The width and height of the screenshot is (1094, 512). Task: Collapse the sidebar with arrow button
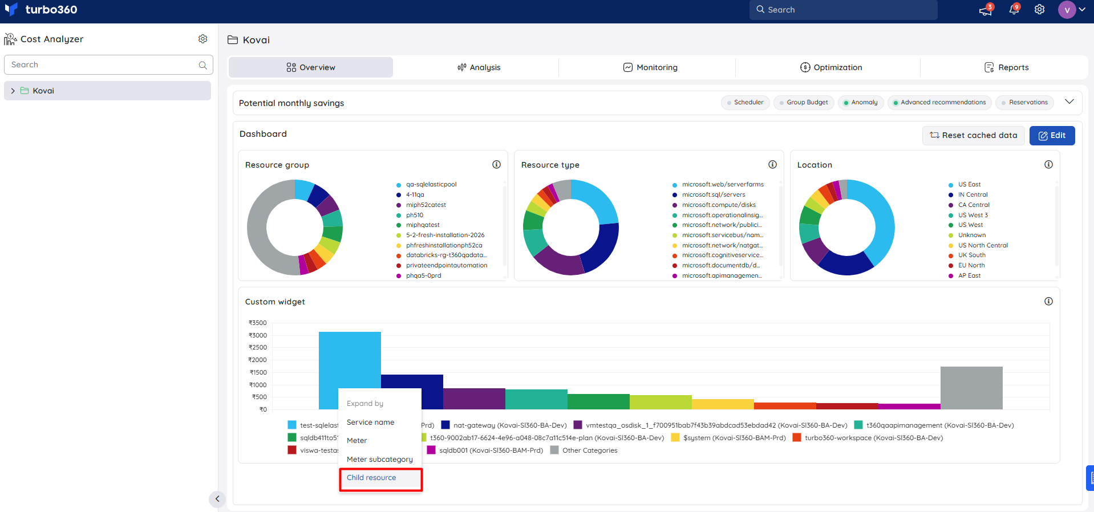[x=217, y=499]
